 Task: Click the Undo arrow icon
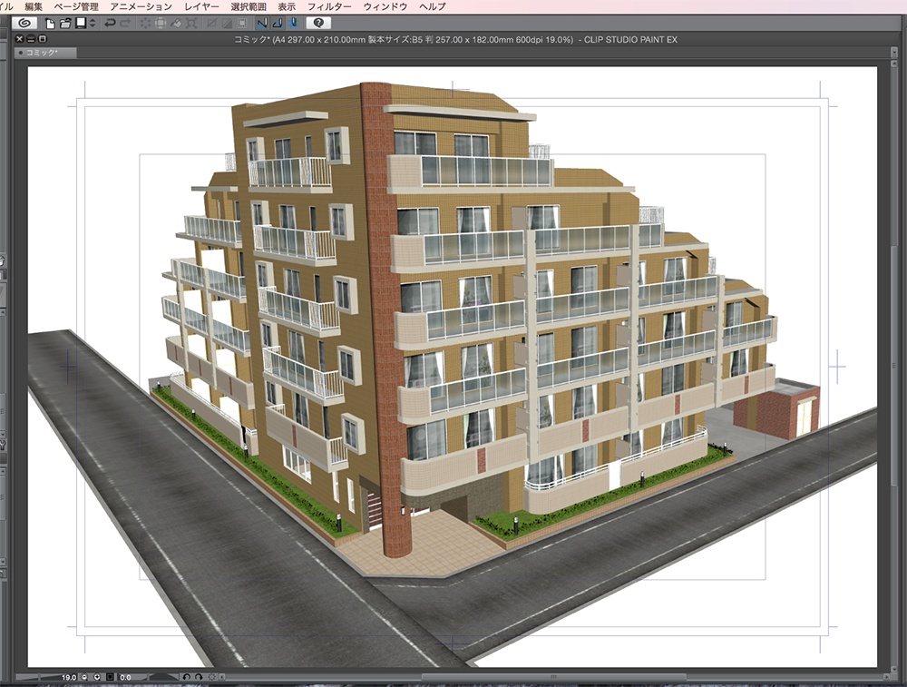pos(110,24)
